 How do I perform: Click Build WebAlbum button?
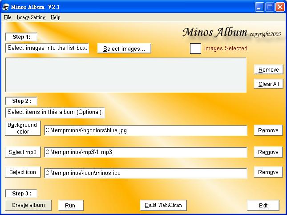point(163,205)
